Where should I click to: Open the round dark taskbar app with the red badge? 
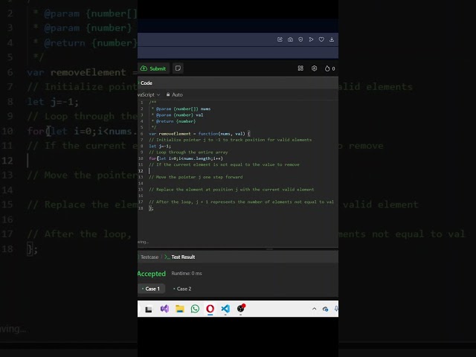click(x=241, y=309)
